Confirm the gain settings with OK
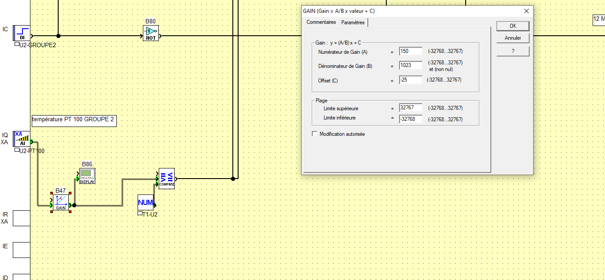The height and width of the screenshot is (280, 605). 512,26
